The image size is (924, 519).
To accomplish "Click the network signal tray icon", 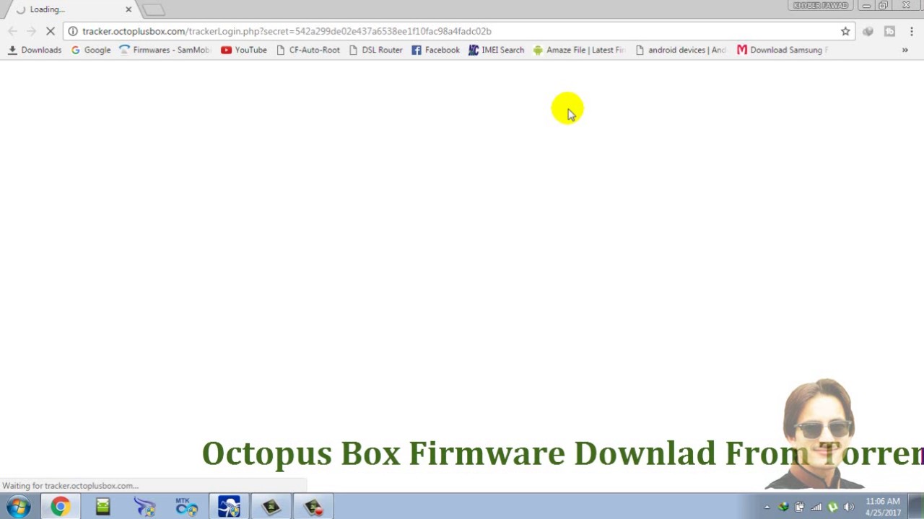I will (x=816, y=507).
